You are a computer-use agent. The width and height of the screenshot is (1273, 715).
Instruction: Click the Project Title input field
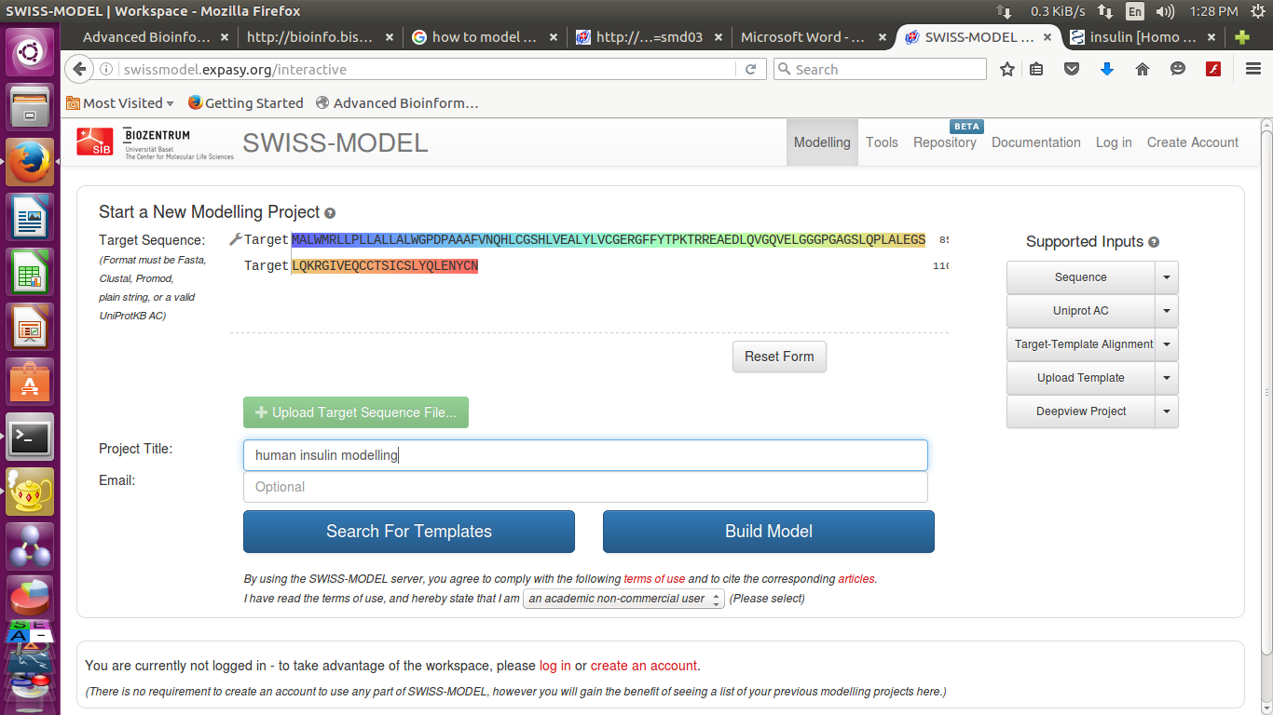pyautogui.click(x=585, y=455)
